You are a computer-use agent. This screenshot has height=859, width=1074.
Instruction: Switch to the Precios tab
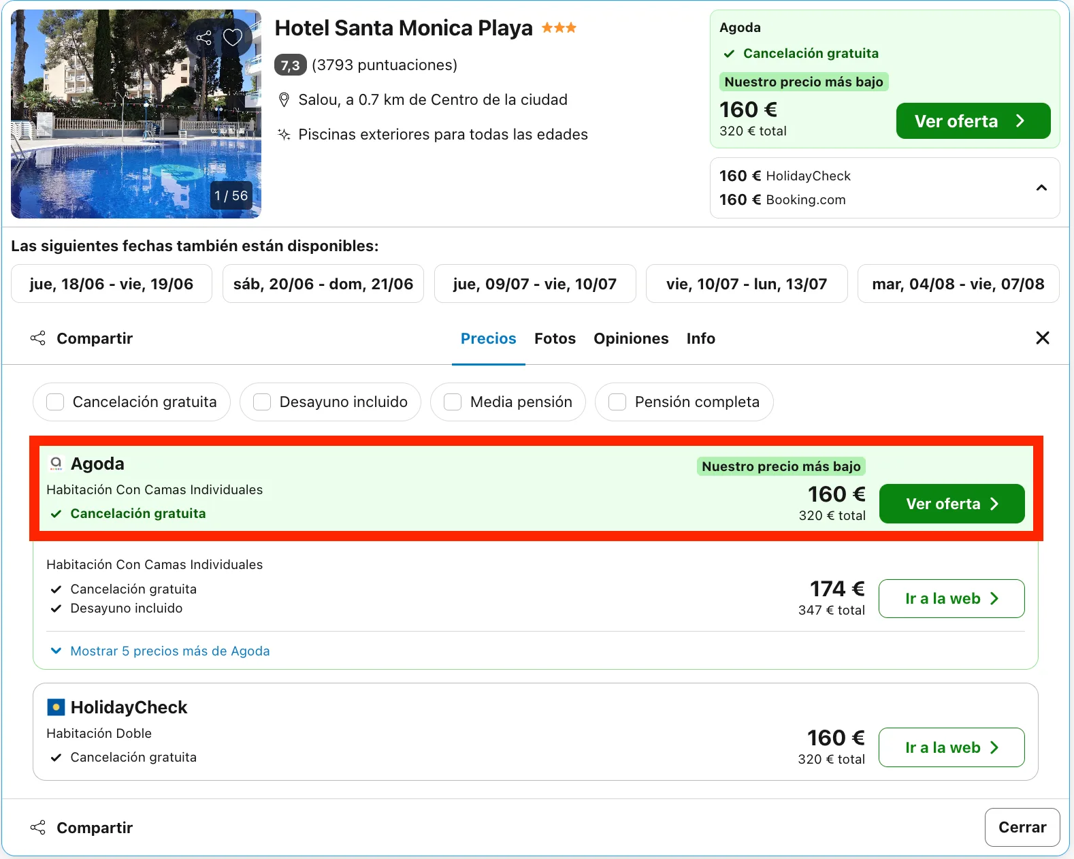(489, 338)
